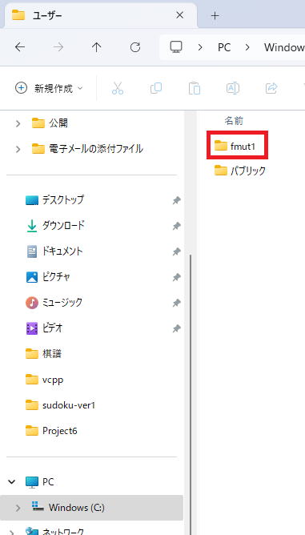Select the fmut1 folder
305x535 pixels.
(x=237, y=145)
